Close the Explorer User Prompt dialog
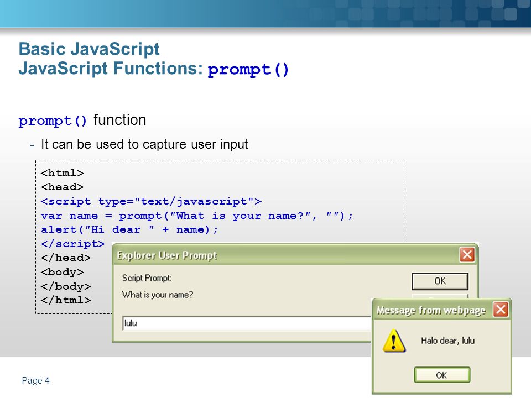 click(467, 254)
